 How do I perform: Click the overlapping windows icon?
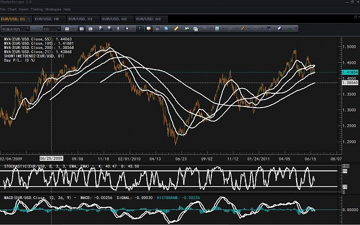tap(195, 29)
